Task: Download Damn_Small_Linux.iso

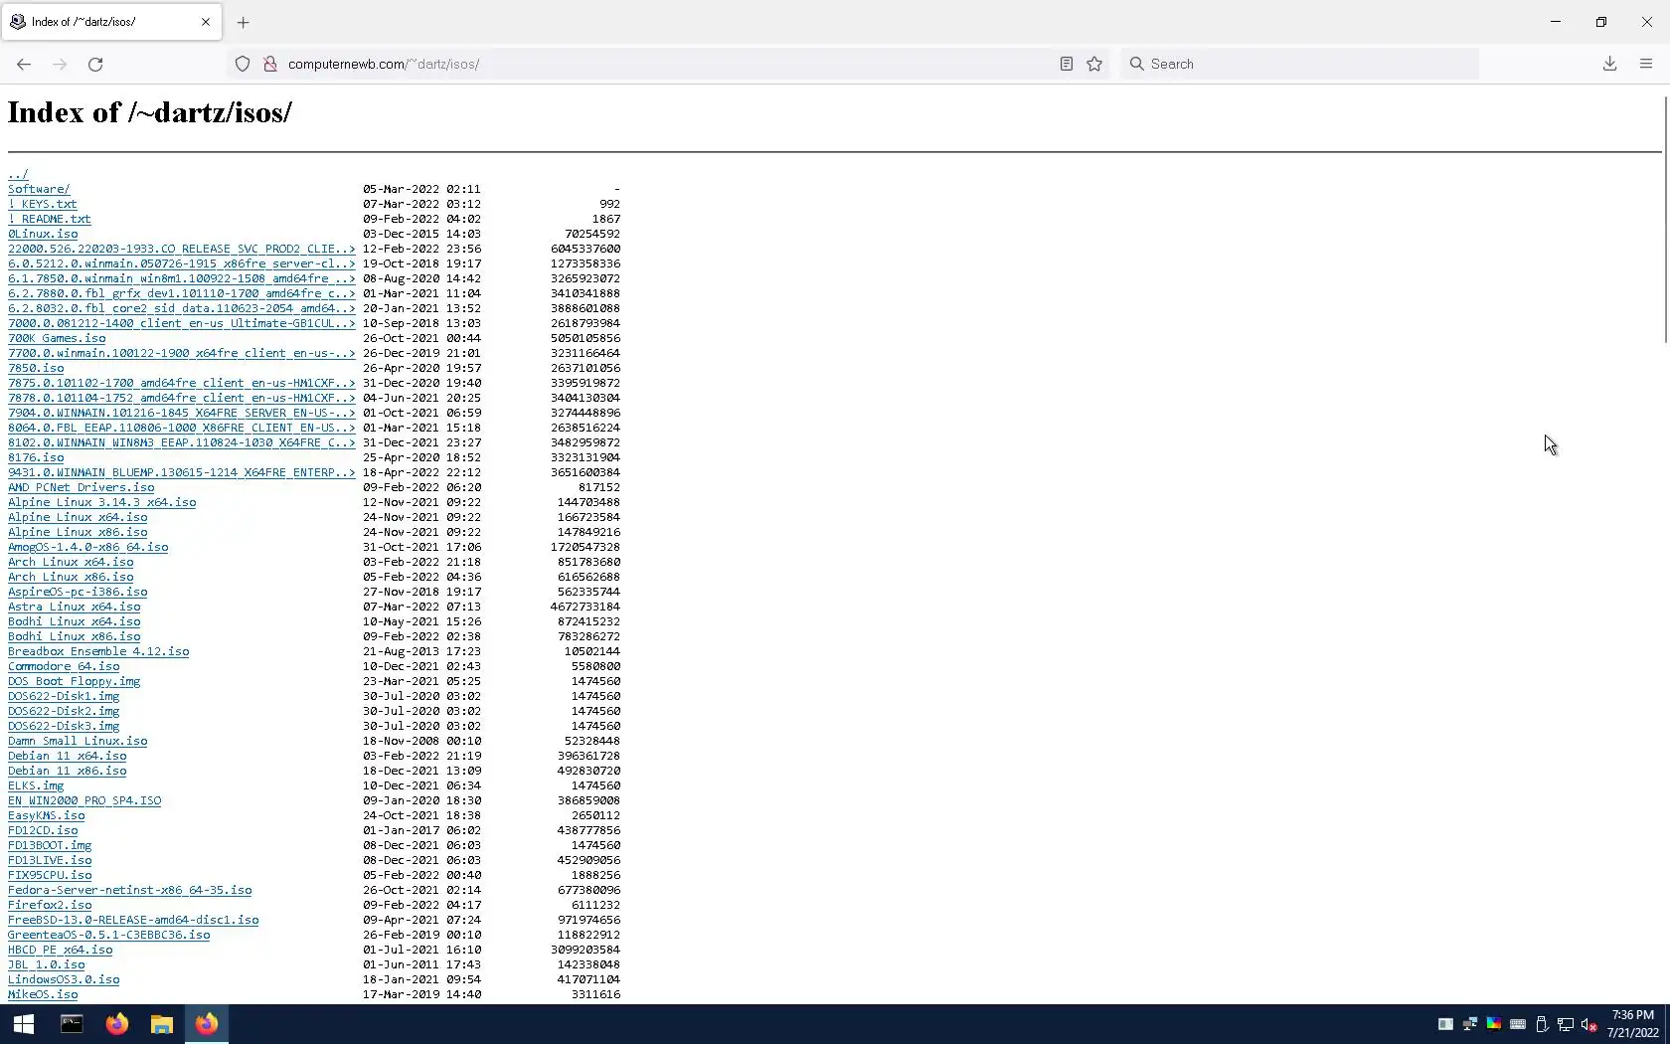Action: click(78, 741)
